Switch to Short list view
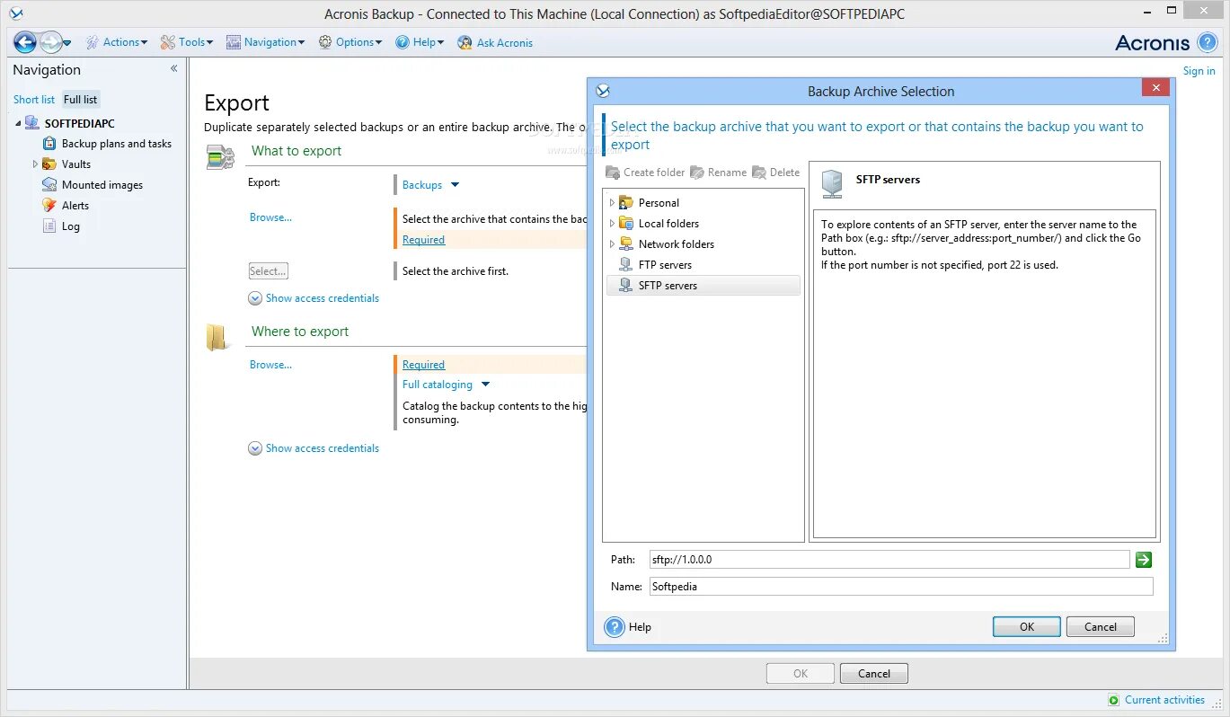Screen dimensions: 1230x717 pyautogui.click(x=34, y=100)
